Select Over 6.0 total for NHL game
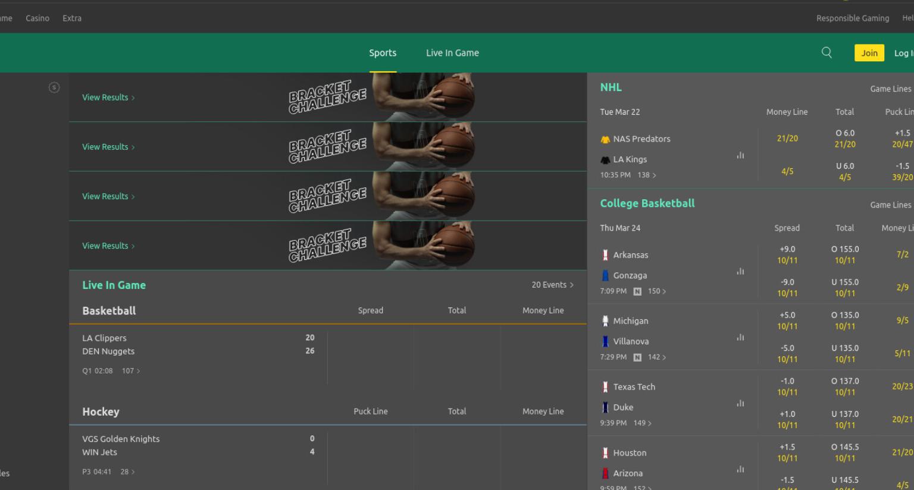 [845, 139]
